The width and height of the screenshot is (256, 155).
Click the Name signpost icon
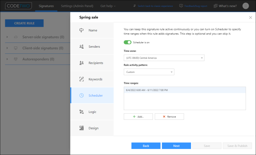click(x=82, y=30)
